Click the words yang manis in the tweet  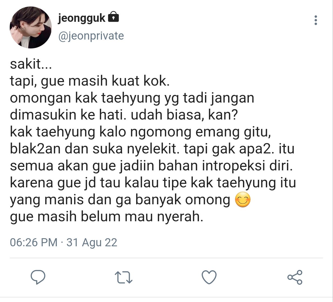(47, 200)
